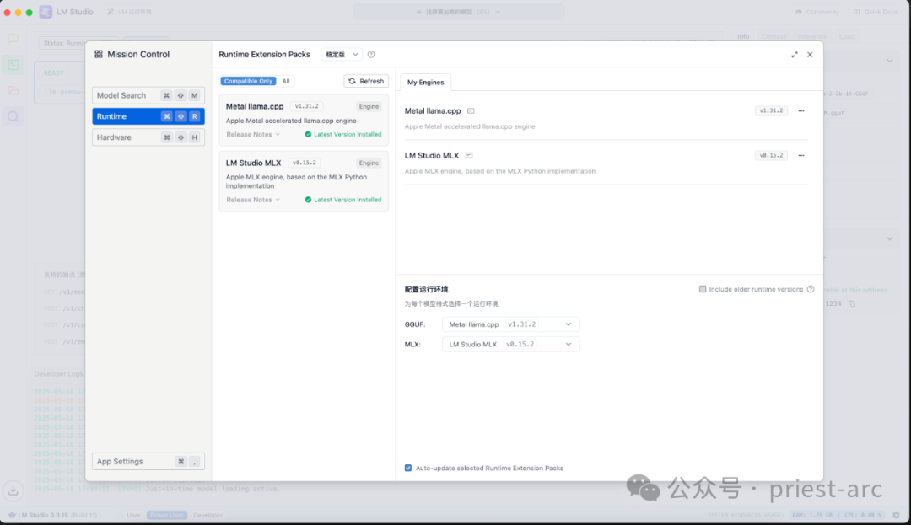Viewport: 911px width, 525px height.
Task: Select Runtime section in Mission Control
Action: click(x=148, y=116)
